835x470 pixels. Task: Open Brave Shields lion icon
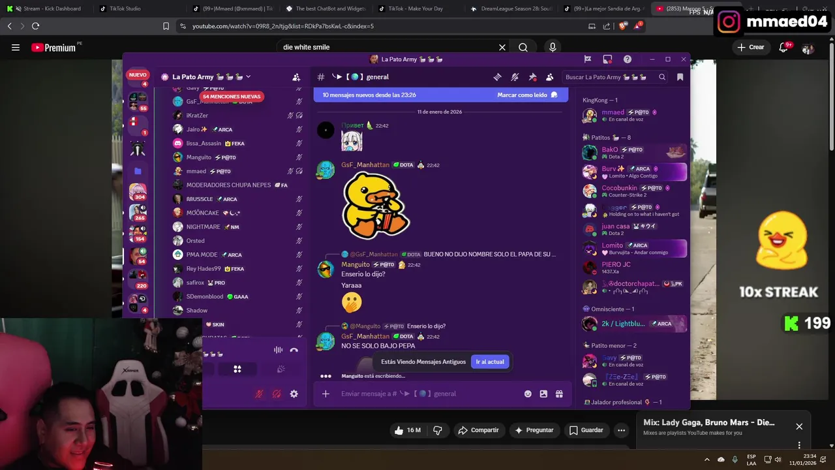coord(622,26)
